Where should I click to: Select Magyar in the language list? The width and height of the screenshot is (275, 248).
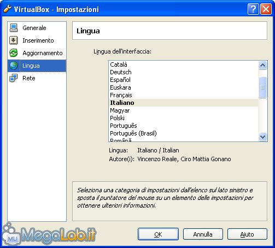[183, 110]
